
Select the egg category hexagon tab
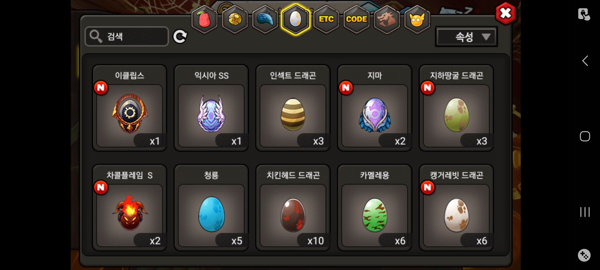coord(295,19)
